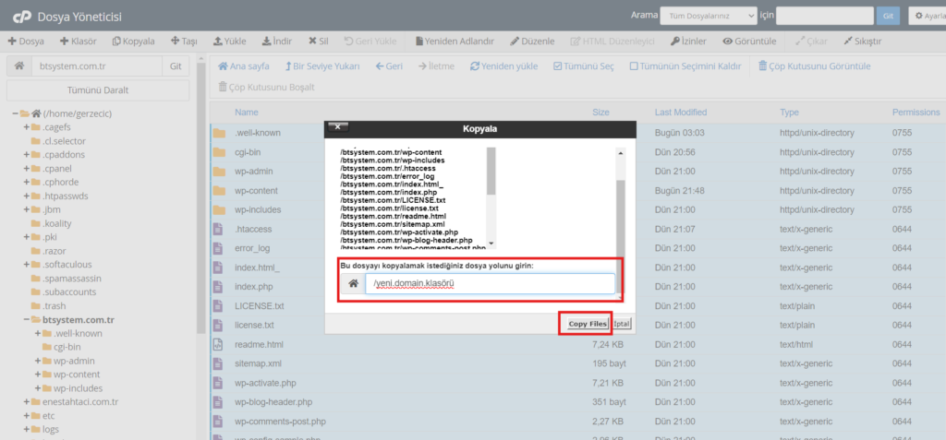Click Tümünün Seçimini Kaldır
Screen dimensions: 946x440
(685, 65)
